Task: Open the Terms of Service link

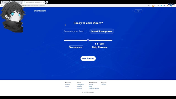Action: 94,89
